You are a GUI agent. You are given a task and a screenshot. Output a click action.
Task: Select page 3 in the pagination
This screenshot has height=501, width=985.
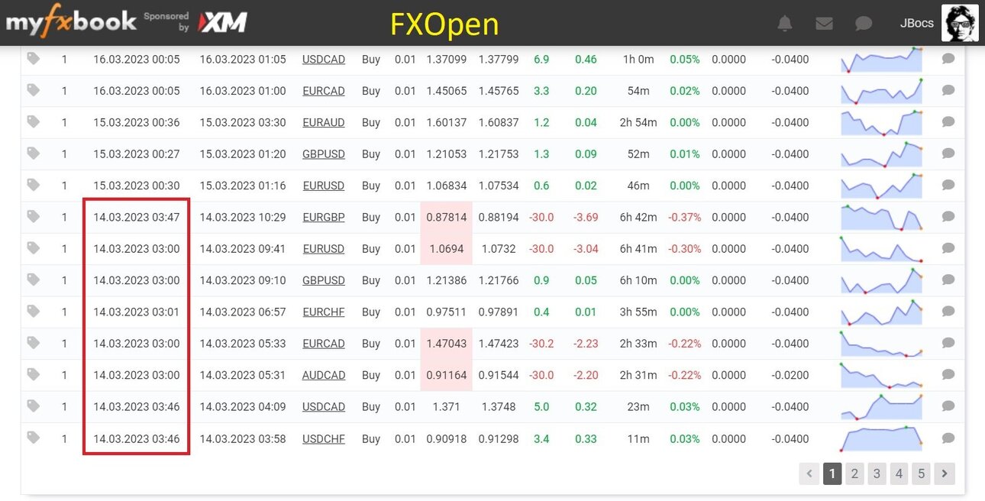[877, 474]
